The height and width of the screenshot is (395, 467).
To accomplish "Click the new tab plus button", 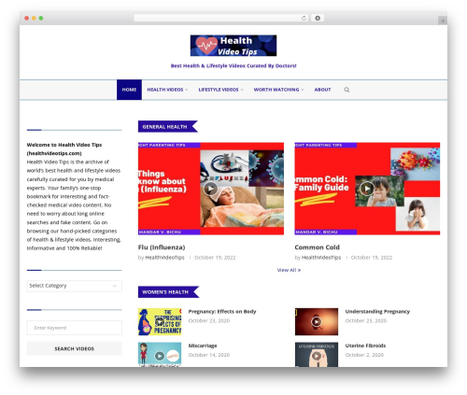I will [x=443, y=21].
